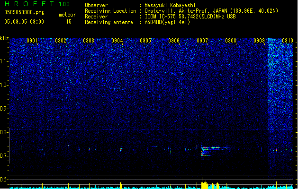Click the 1.0 kHz axis label
The width and height of the screenshot is (298, 189).
(x=4, y=85)
